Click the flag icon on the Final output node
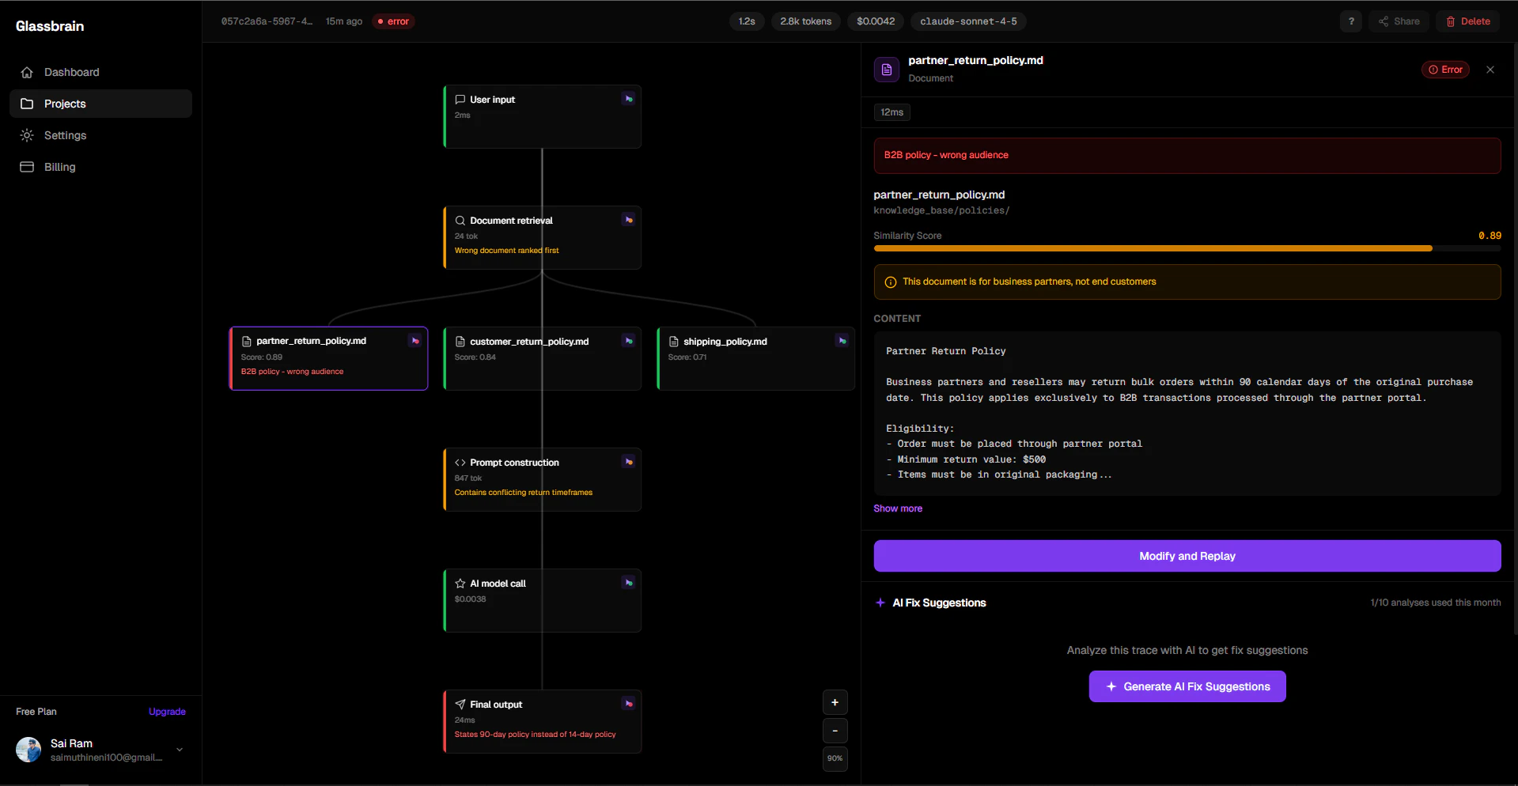 (x=628, y=703)
